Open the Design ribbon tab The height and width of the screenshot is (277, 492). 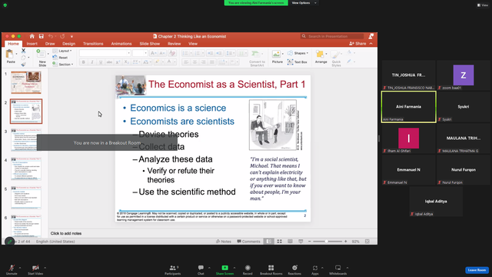pos(68,44)
